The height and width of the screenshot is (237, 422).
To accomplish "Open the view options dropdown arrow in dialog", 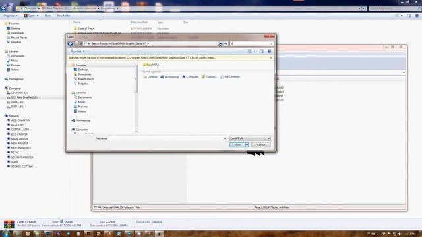I will (254, 51).
